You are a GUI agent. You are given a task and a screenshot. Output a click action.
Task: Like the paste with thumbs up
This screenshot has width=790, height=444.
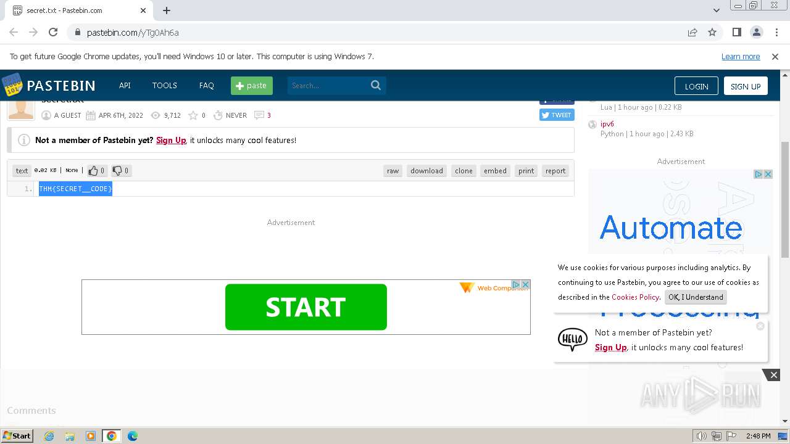click(x=96, y=171)
